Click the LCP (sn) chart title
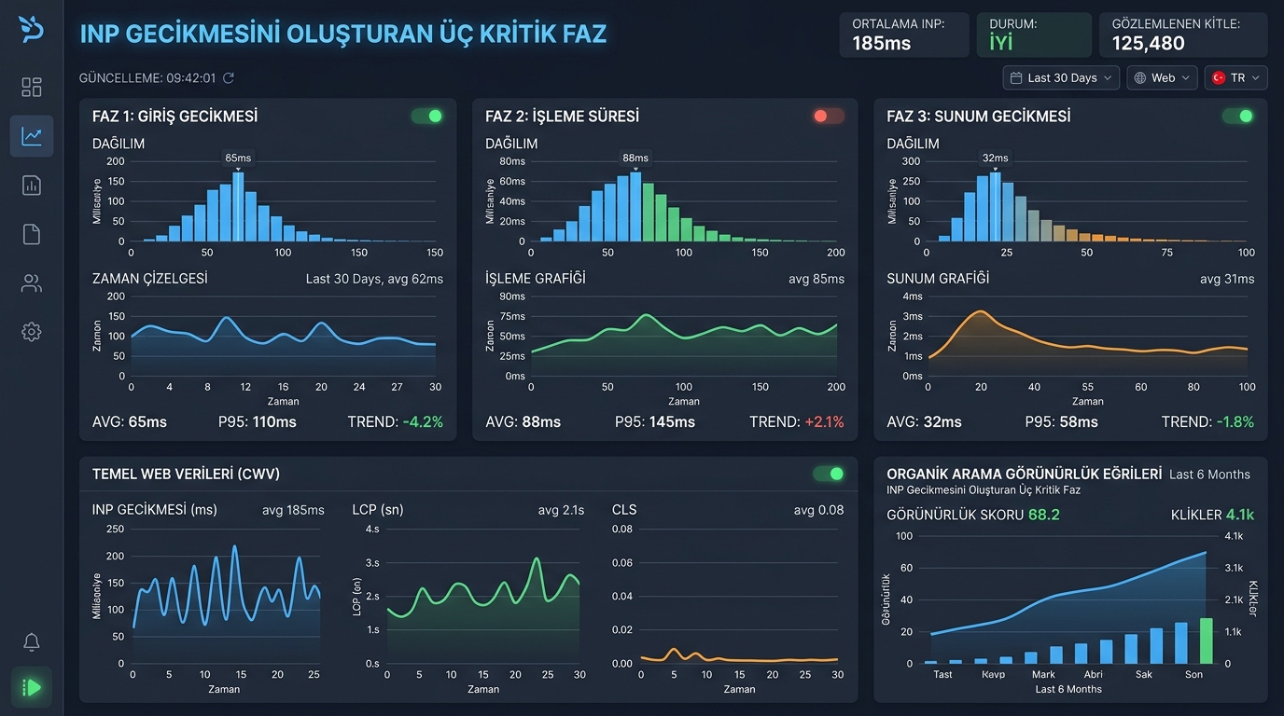The height and width of the screenshot is (716, 1284). (378, 510)
